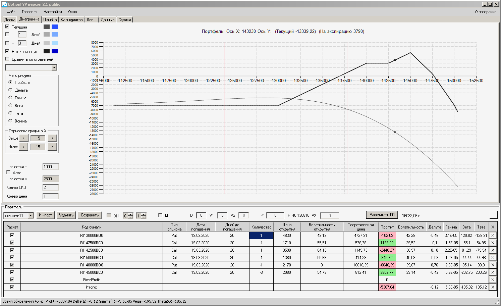Switch to the Сделки tab
Viewport: 501px width, 306px height.
[x=125, y=20]
